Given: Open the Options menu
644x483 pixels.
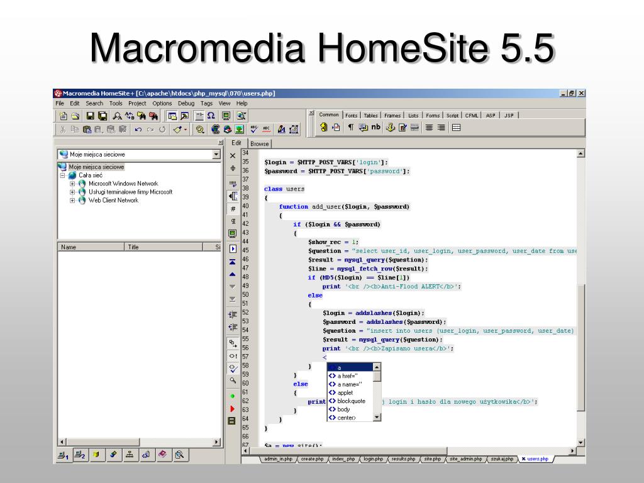Looking at the screenshot, I should [162, 104].
